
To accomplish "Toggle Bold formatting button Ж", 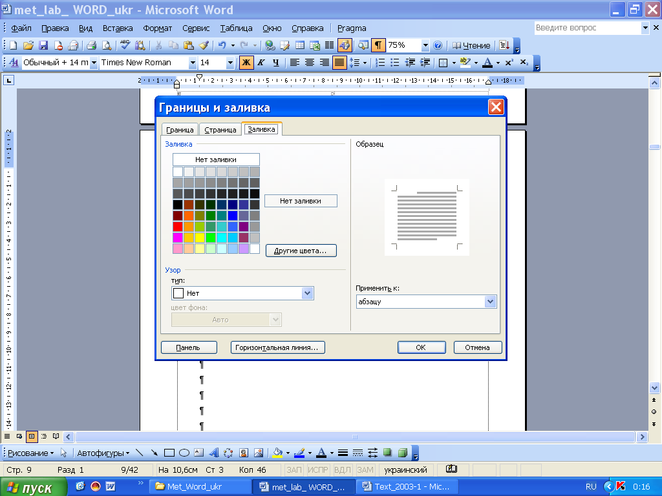I will 246,63.
